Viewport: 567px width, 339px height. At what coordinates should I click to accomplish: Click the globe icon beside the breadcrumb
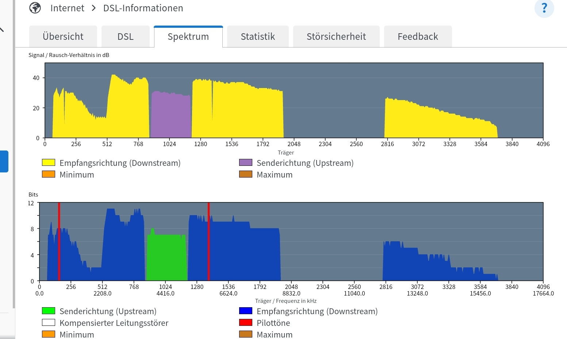tap(35, 8)
